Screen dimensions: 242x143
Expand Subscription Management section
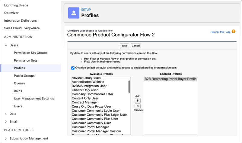coord(6,139)
